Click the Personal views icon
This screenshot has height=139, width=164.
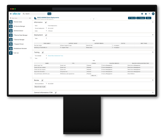(11, 22)
